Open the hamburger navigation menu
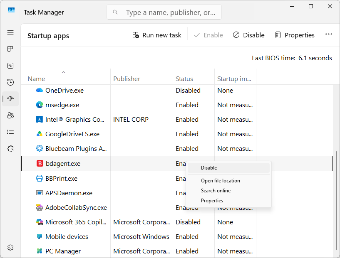This screenshot has width=340, height=258. tap(10, 32)
